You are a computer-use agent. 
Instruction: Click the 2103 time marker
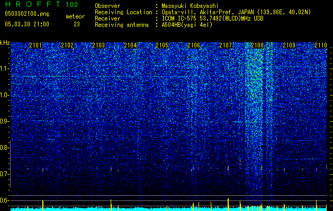(98, 45)
